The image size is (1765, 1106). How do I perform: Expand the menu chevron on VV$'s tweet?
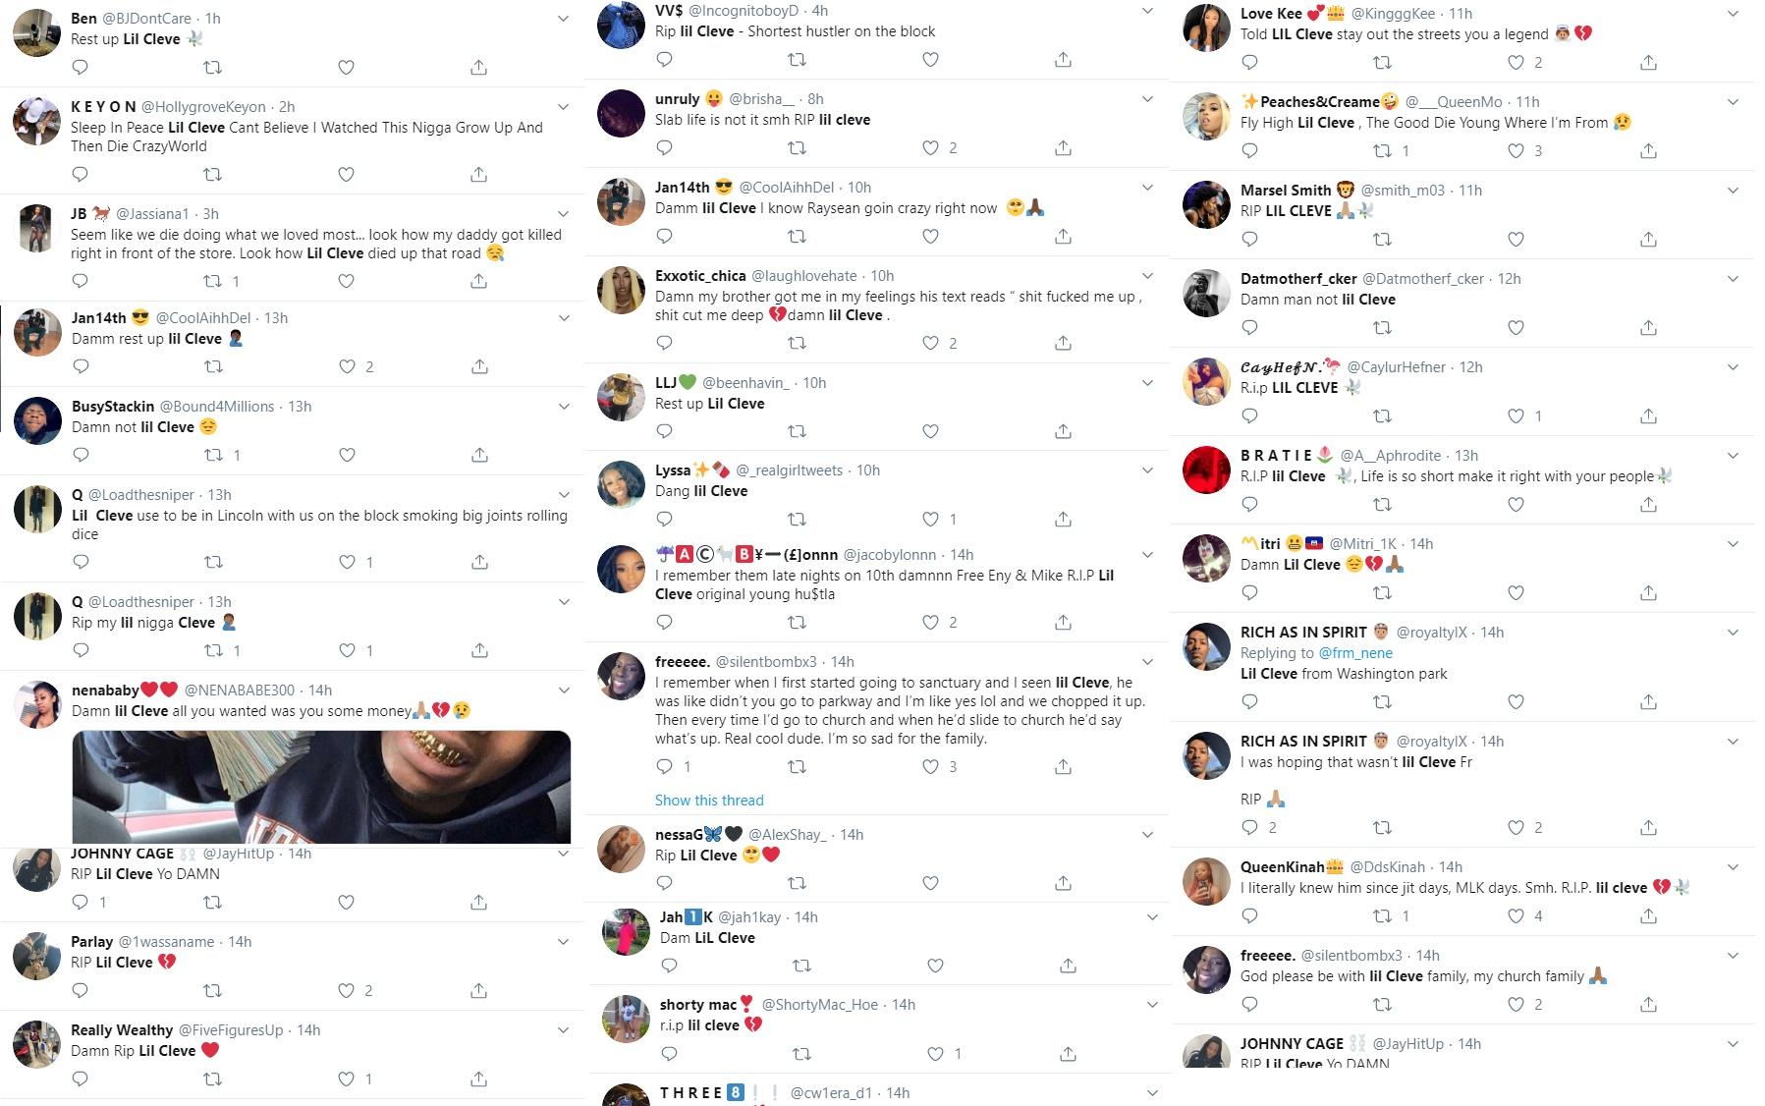(1147, 11)
